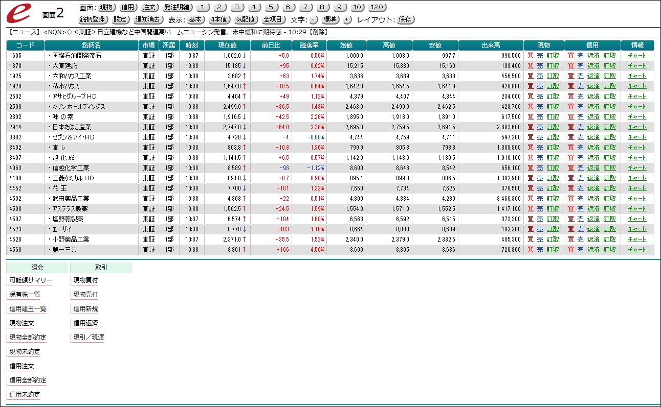Open 保有株一覧 link
This screenshot has height=407, width=661.
(x=25, y=295)
